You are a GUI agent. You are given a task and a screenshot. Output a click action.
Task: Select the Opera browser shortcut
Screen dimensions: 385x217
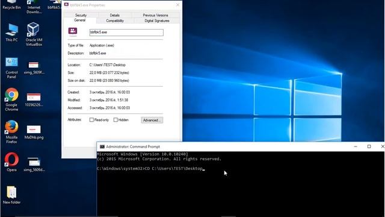11,162
